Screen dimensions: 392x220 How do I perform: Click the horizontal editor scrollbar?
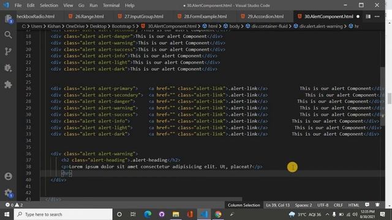(x=141, y=199)
